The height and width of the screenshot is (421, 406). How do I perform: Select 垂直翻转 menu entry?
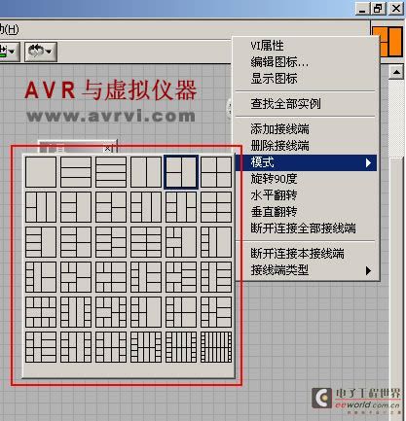pyautogui.click(x=274, y=212)
